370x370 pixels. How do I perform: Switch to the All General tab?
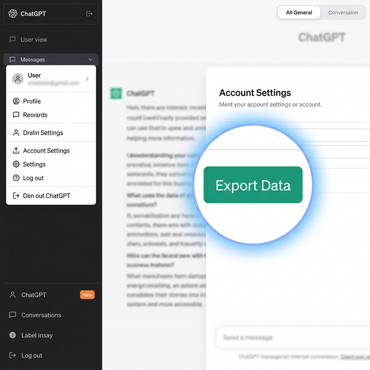[x=299, y=13]
